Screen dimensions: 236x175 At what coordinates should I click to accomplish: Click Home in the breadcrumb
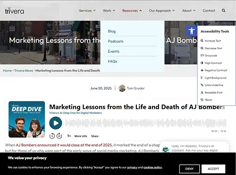(7, 71)
